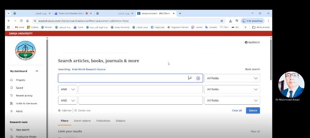Switch to the Filters tab
Viewport: 310px width, 138px height.
point(65,121)
